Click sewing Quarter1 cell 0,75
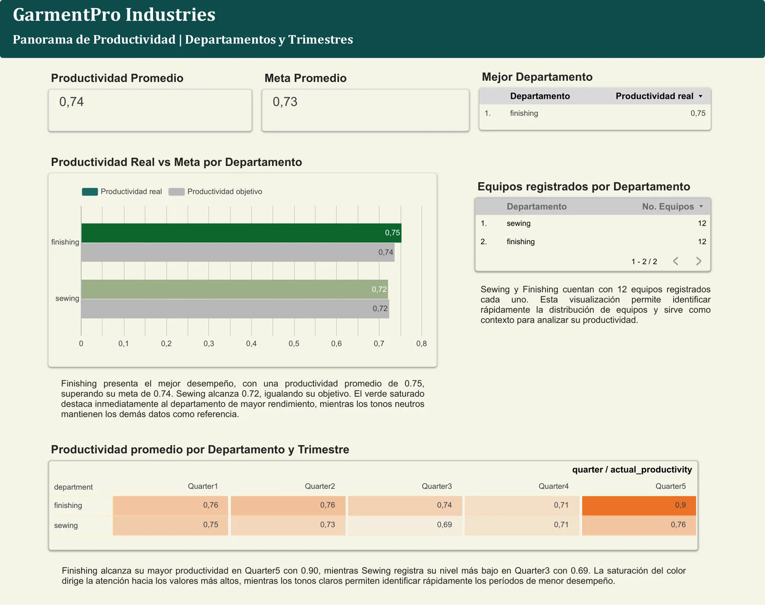This screenshot has width=765, height=605. [171, 525]
